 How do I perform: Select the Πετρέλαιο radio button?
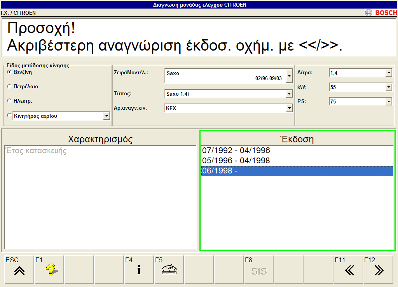point(9,86)
